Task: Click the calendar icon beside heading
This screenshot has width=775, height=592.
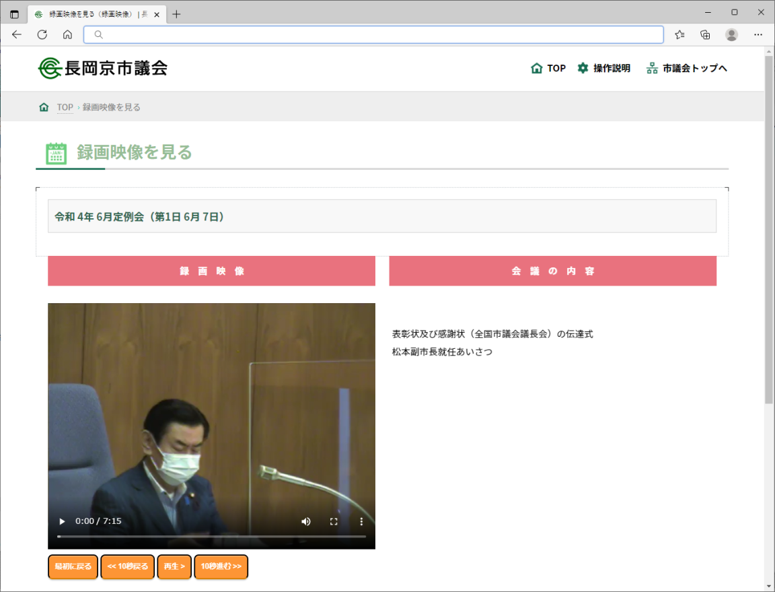Action: click(57, 154)
